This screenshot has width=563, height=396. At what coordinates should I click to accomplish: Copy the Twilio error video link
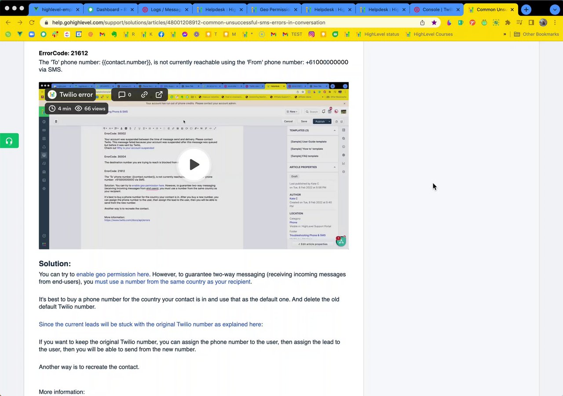[144, 94]
